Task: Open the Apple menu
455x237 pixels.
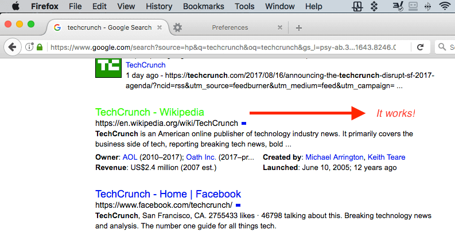Action: coord(15,6)
